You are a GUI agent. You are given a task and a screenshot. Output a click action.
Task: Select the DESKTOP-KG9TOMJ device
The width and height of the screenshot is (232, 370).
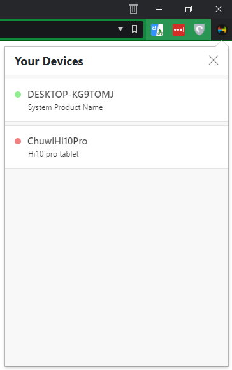tap(117, 100)
